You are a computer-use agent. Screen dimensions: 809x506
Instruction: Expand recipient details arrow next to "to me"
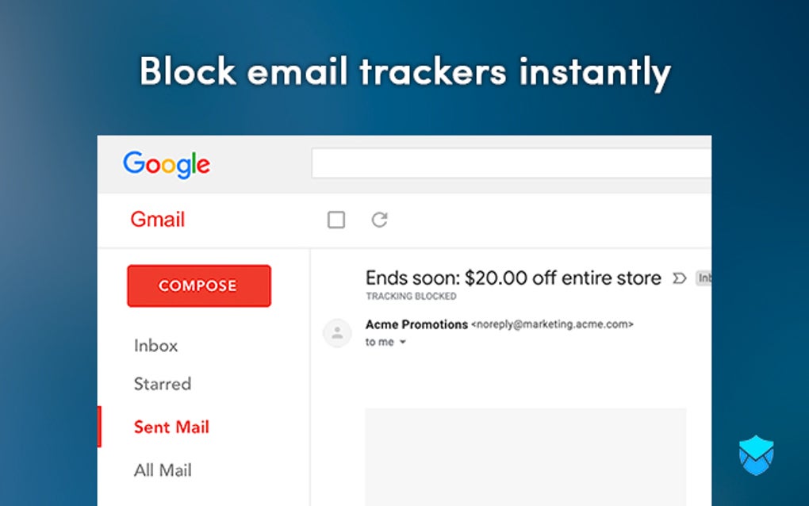pyautogui.click(x=403, y=343)
